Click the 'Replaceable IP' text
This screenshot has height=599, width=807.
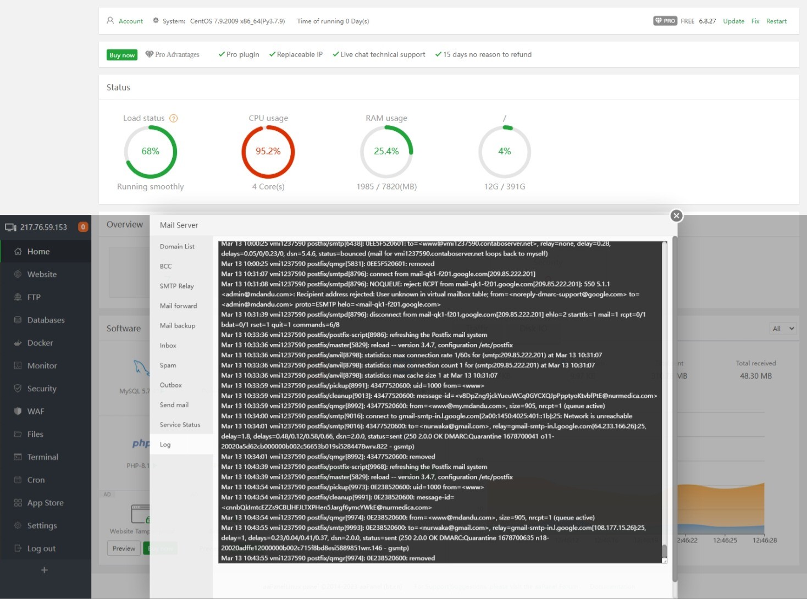300,54
